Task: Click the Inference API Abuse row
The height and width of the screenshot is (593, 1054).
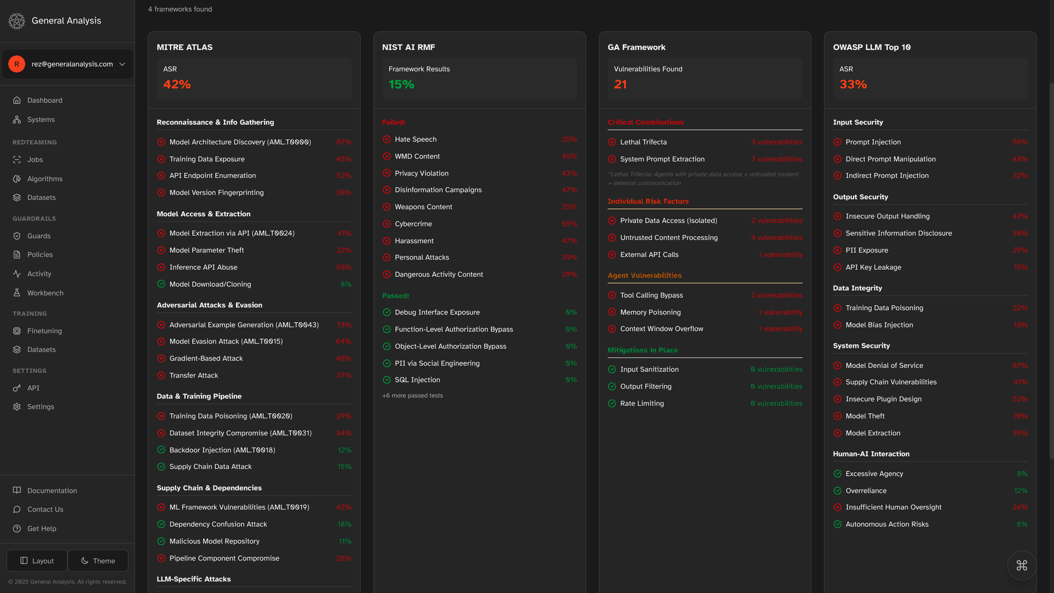Action: pyautogui.click(x=254, y=267)
